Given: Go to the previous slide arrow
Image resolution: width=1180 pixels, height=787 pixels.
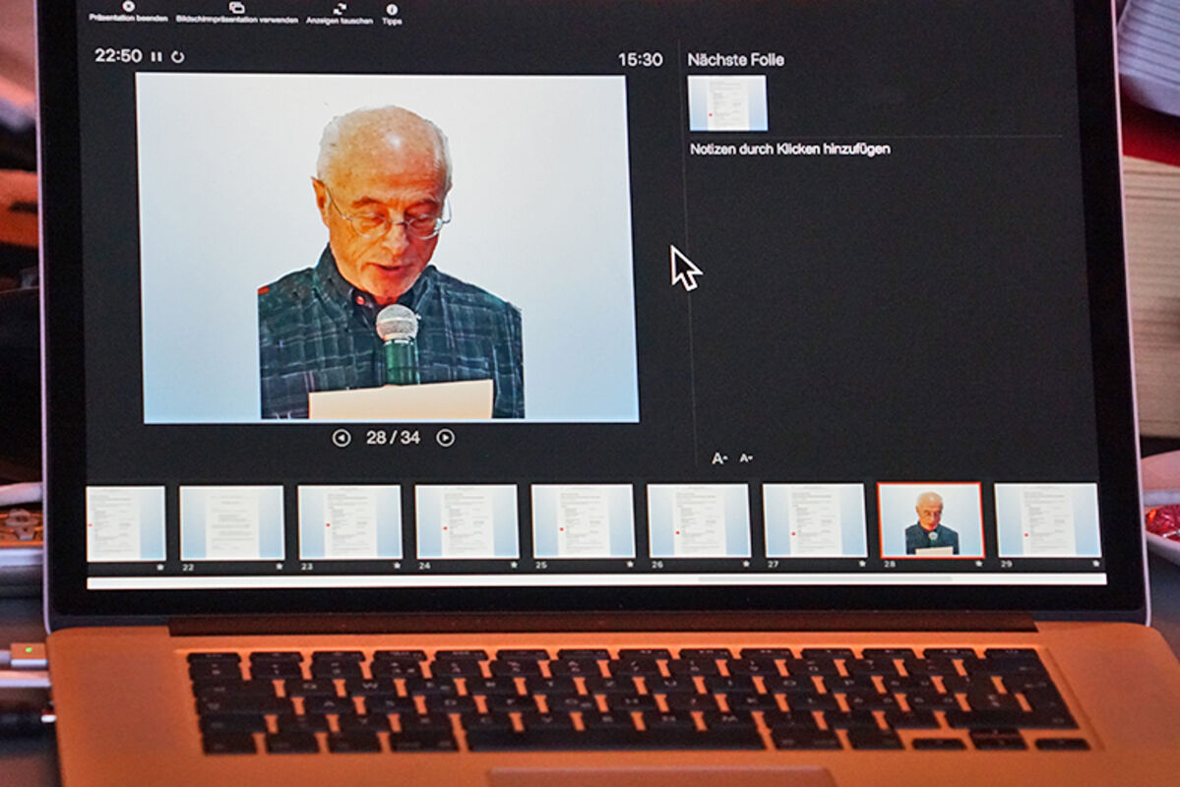Looking at the screenshot, I should (x=341, y=438).
